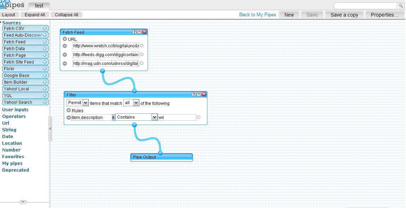The height and width of the screenshot is (208, 406).
Task: Open pipe Properties dialog
Action: (x=385, y=15)
